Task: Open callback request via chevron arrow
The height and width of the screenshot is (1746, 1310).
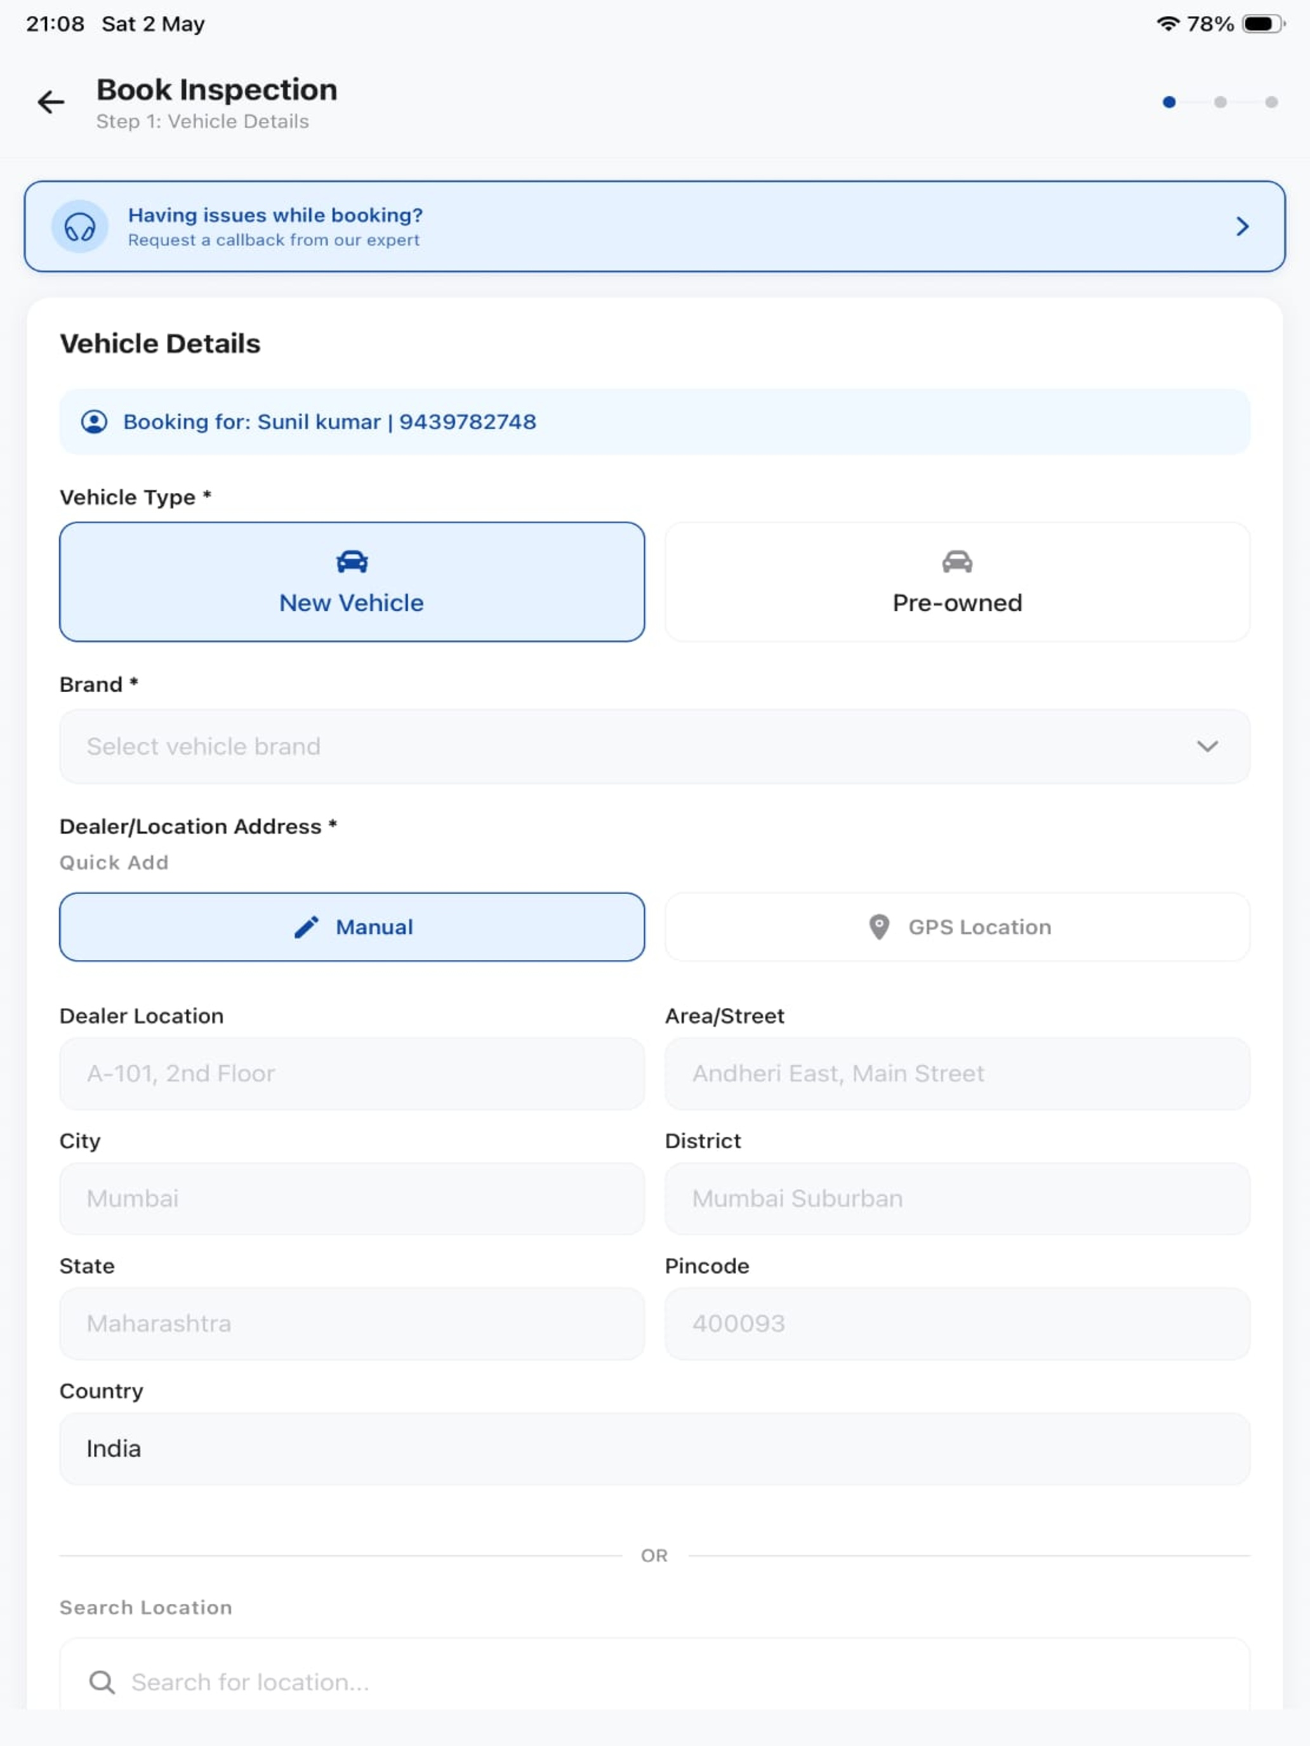Action: 1242,227
